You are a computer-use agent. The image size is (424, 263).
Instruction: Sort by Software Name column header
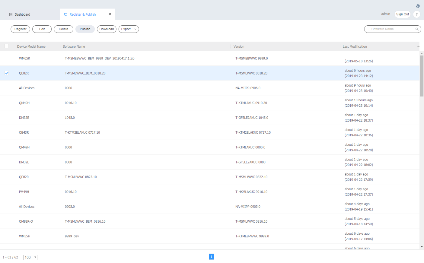coord(74,46)
